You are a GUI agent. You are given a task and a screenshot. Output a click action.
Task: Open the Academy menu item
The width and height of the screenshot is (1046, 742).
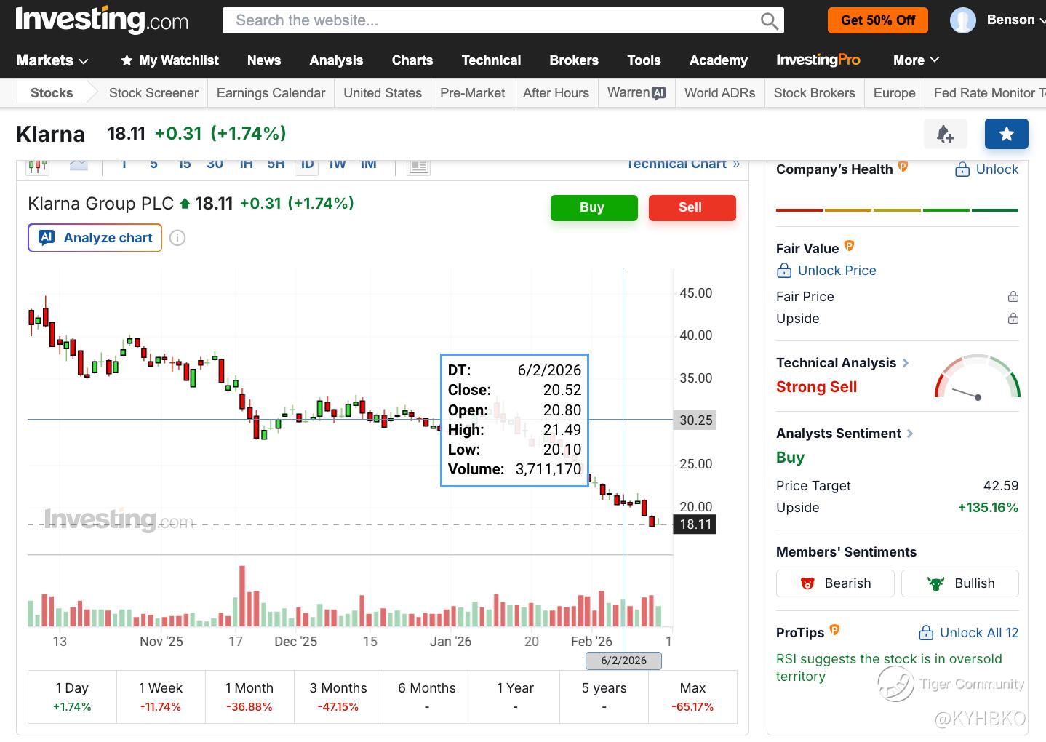pos(719,60)
